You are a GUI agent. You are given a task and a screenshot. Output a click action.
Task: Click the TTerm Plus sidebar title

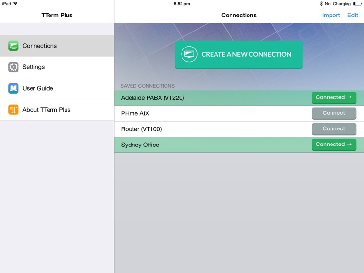[57, 15]
